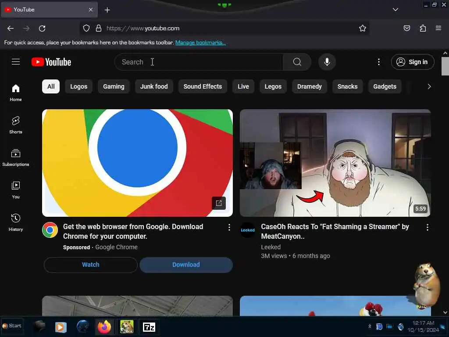Bookmark this page with star icon
The height and width of the screenshot is (337, 449).
[363, 28]
